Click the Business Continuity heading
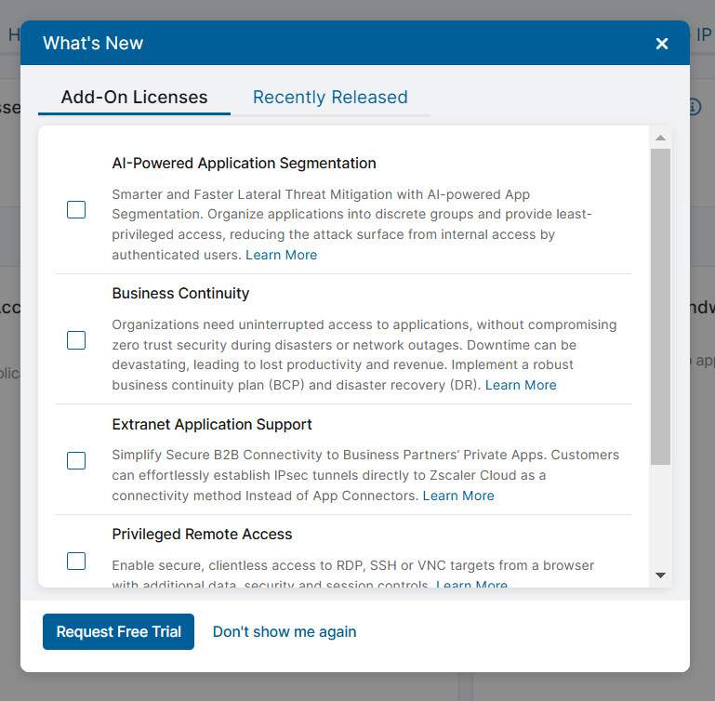This screenshot has width=715, height=701. pyautogui.click(x=180, y=293)
